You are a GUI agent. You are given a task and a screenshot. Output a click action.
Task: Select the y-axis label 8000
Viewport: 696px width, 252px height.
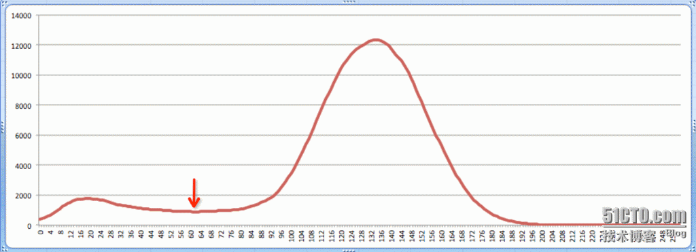click(24, 105)
